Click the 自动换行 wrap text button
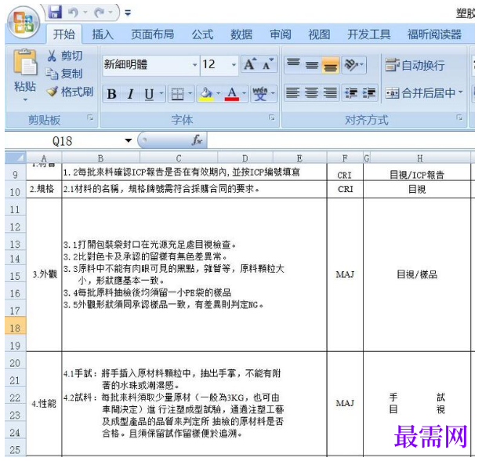 click(x=415, y=65)
